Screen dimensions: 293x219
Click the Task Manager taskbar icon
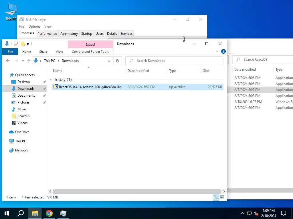pos(63,213)
